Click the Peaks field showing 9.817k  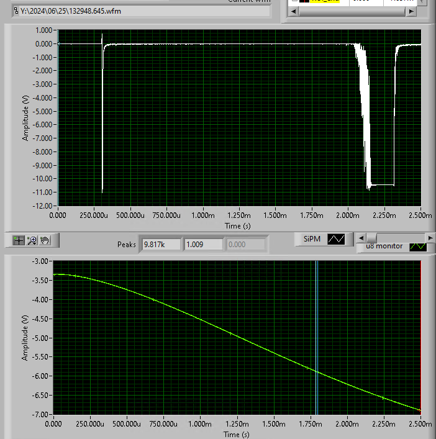[x=161, y=245]
